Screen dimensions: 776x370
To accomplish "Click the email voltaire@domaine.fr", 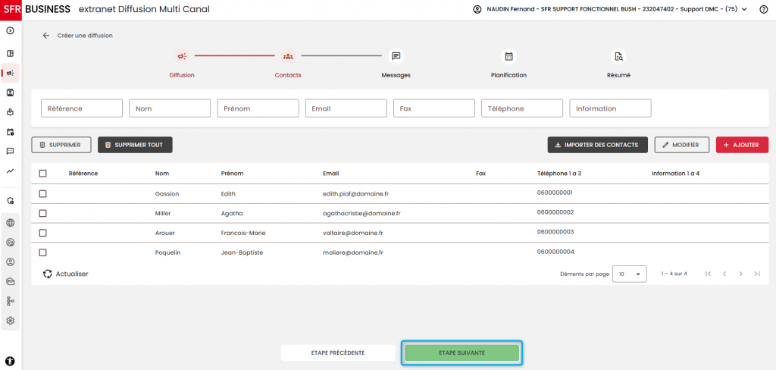I will tap(353, 233).
